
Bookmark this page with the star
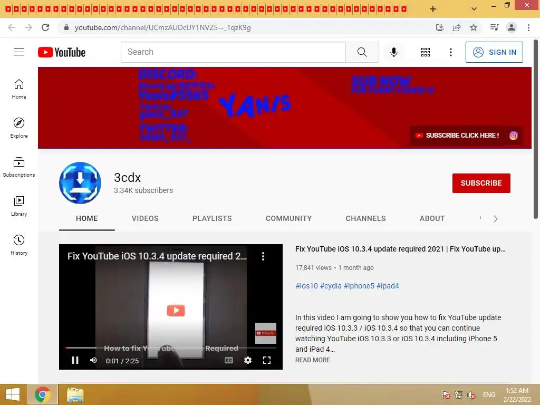(x=474, y=27)
